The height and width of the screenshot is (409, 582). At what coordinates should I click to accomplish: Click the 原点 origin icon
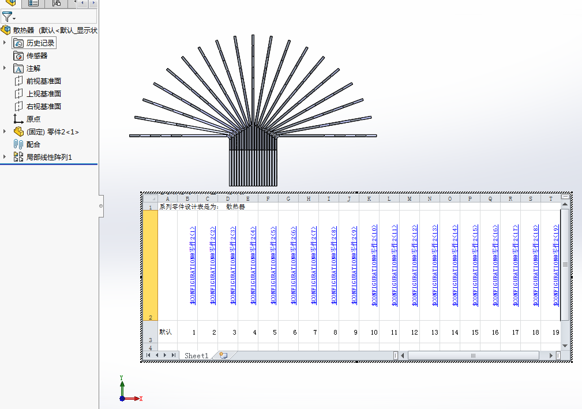(x=18, y=119)
